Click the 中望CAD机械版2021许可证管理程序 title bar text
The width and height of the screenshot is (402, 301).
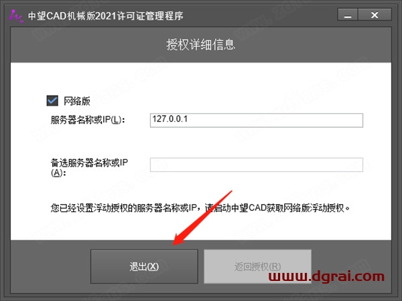pyautogui.click(x=106, y=16)
